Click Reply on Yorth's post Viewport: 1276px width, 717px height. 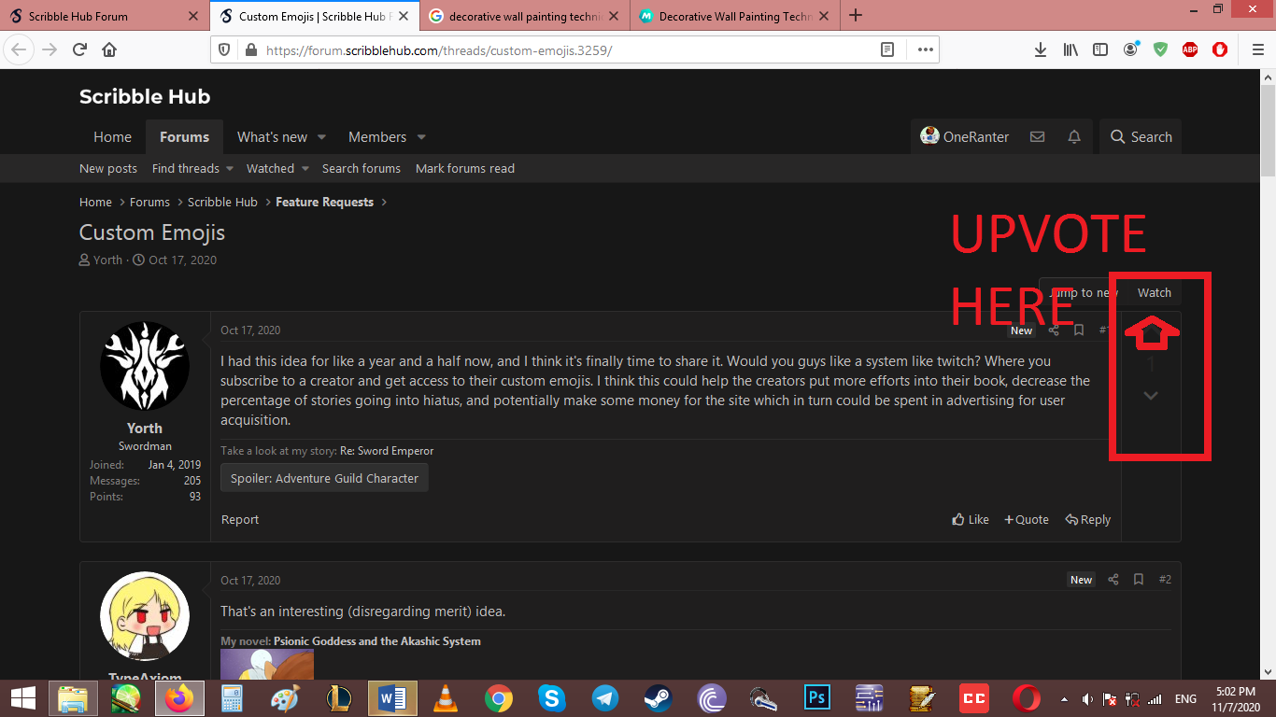[x=1088, y=520]
